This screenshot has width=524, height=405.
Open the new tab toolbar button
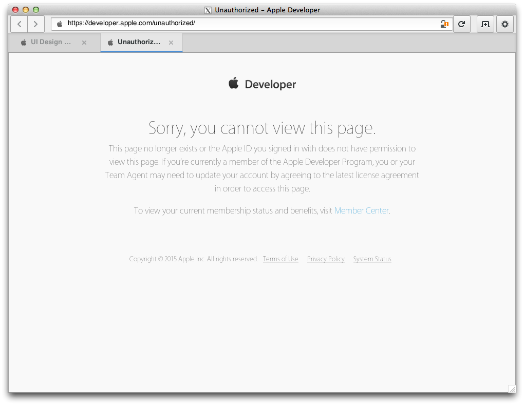(485, 24)
